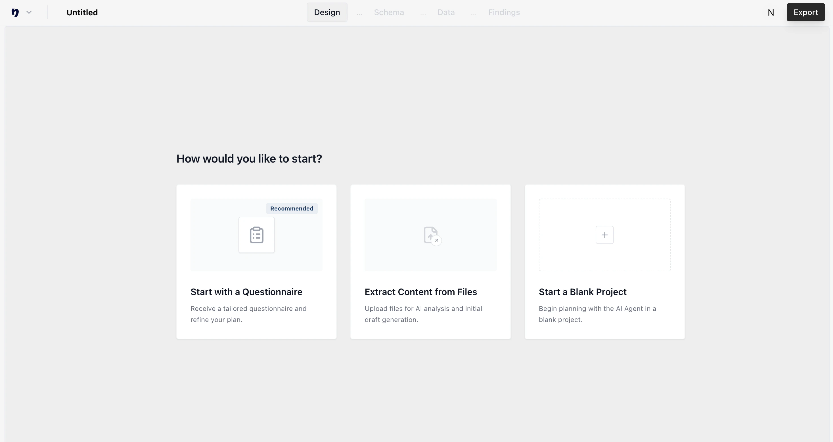Screen dimensions: 833x442
Task: Go to the Findings tab
Action: tap(503, 12)
